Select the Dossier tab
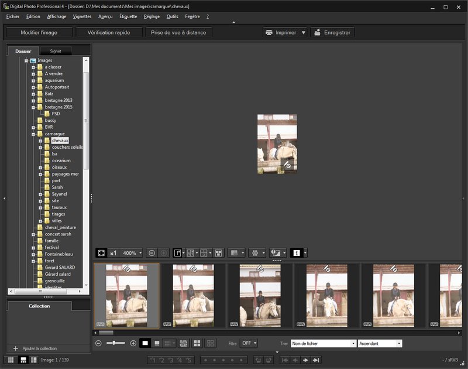This screenshot has height=369, width=468. pyautogui.click(x=23, y=51)
